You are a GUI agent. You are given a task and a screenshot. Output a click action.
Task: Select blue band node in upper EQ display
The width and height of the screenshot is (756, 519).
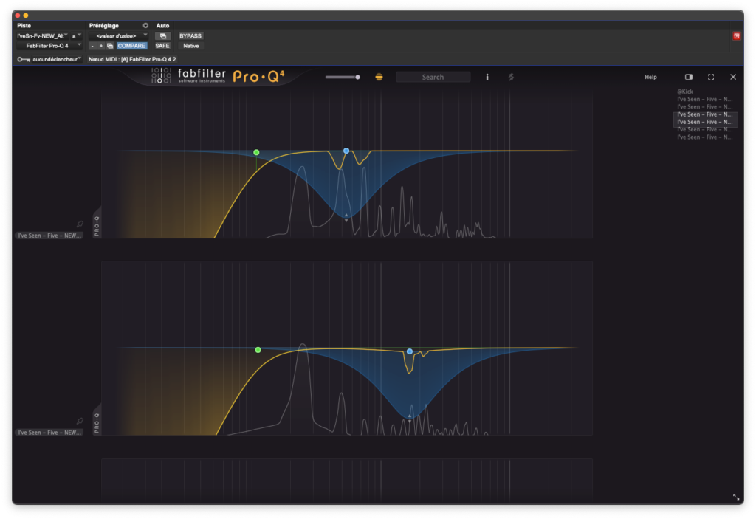[x=346, y=151]
